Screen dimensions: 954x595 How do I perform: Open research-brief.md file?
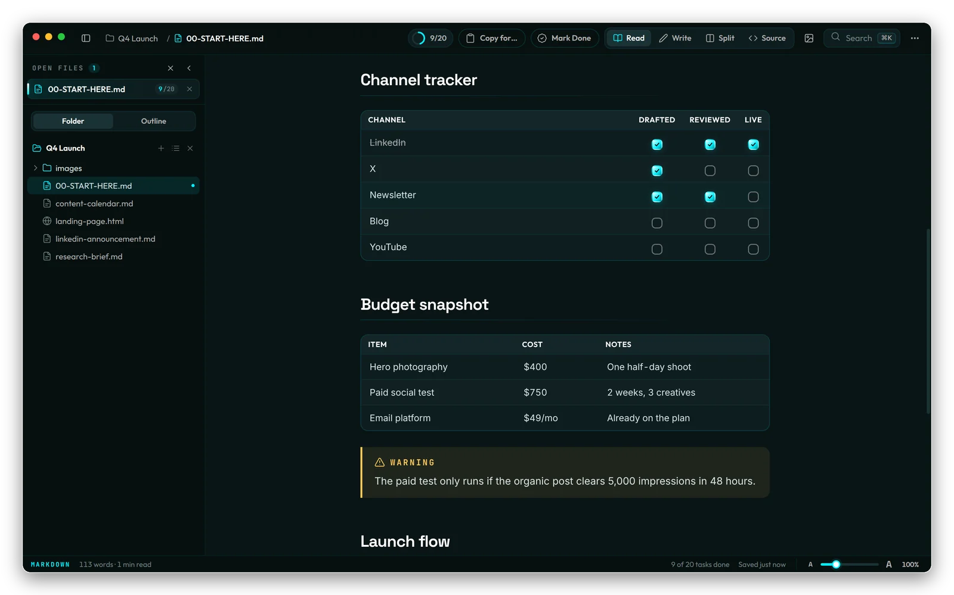[113, 257]
